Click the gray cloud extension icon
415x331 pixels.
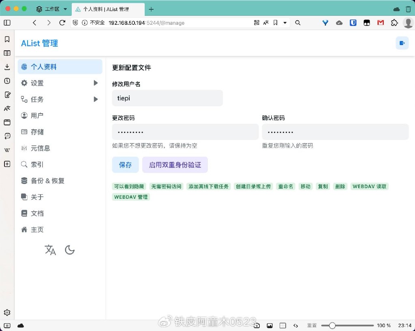[339, 23]
